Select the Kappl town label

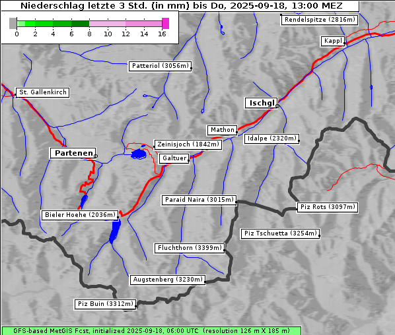(x=333, y=42)
